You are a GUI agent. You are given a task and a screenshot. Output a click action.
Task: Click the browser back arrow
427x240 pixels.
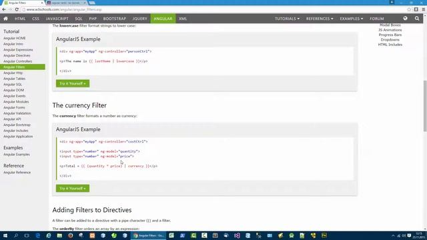coord(4,9)
